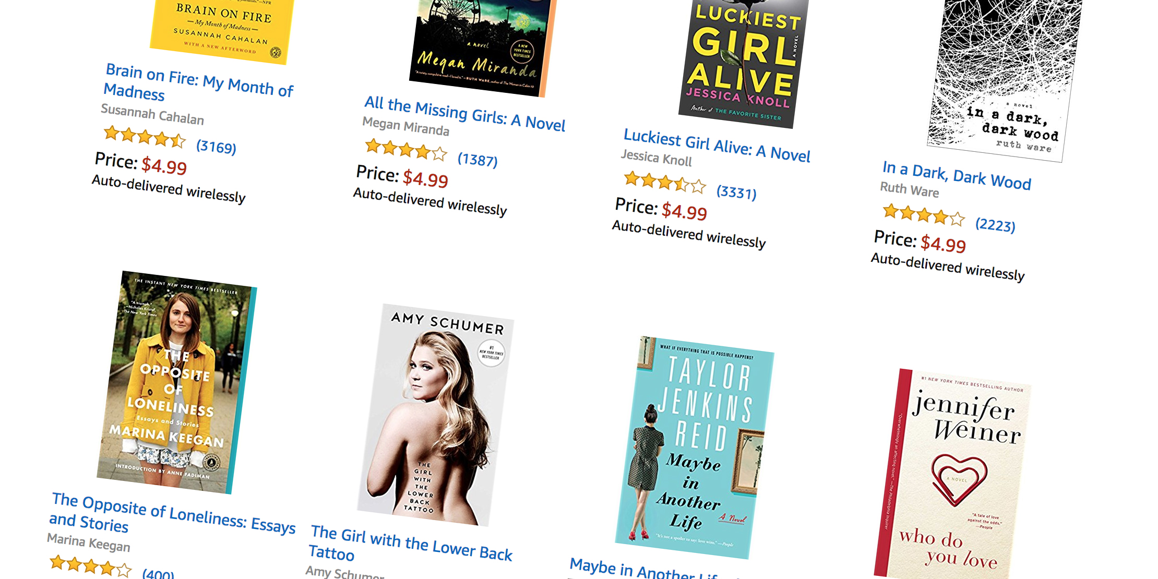
Task: View the 3169 reviews for Brain on Fire
Action: click(x=216, y=147)
